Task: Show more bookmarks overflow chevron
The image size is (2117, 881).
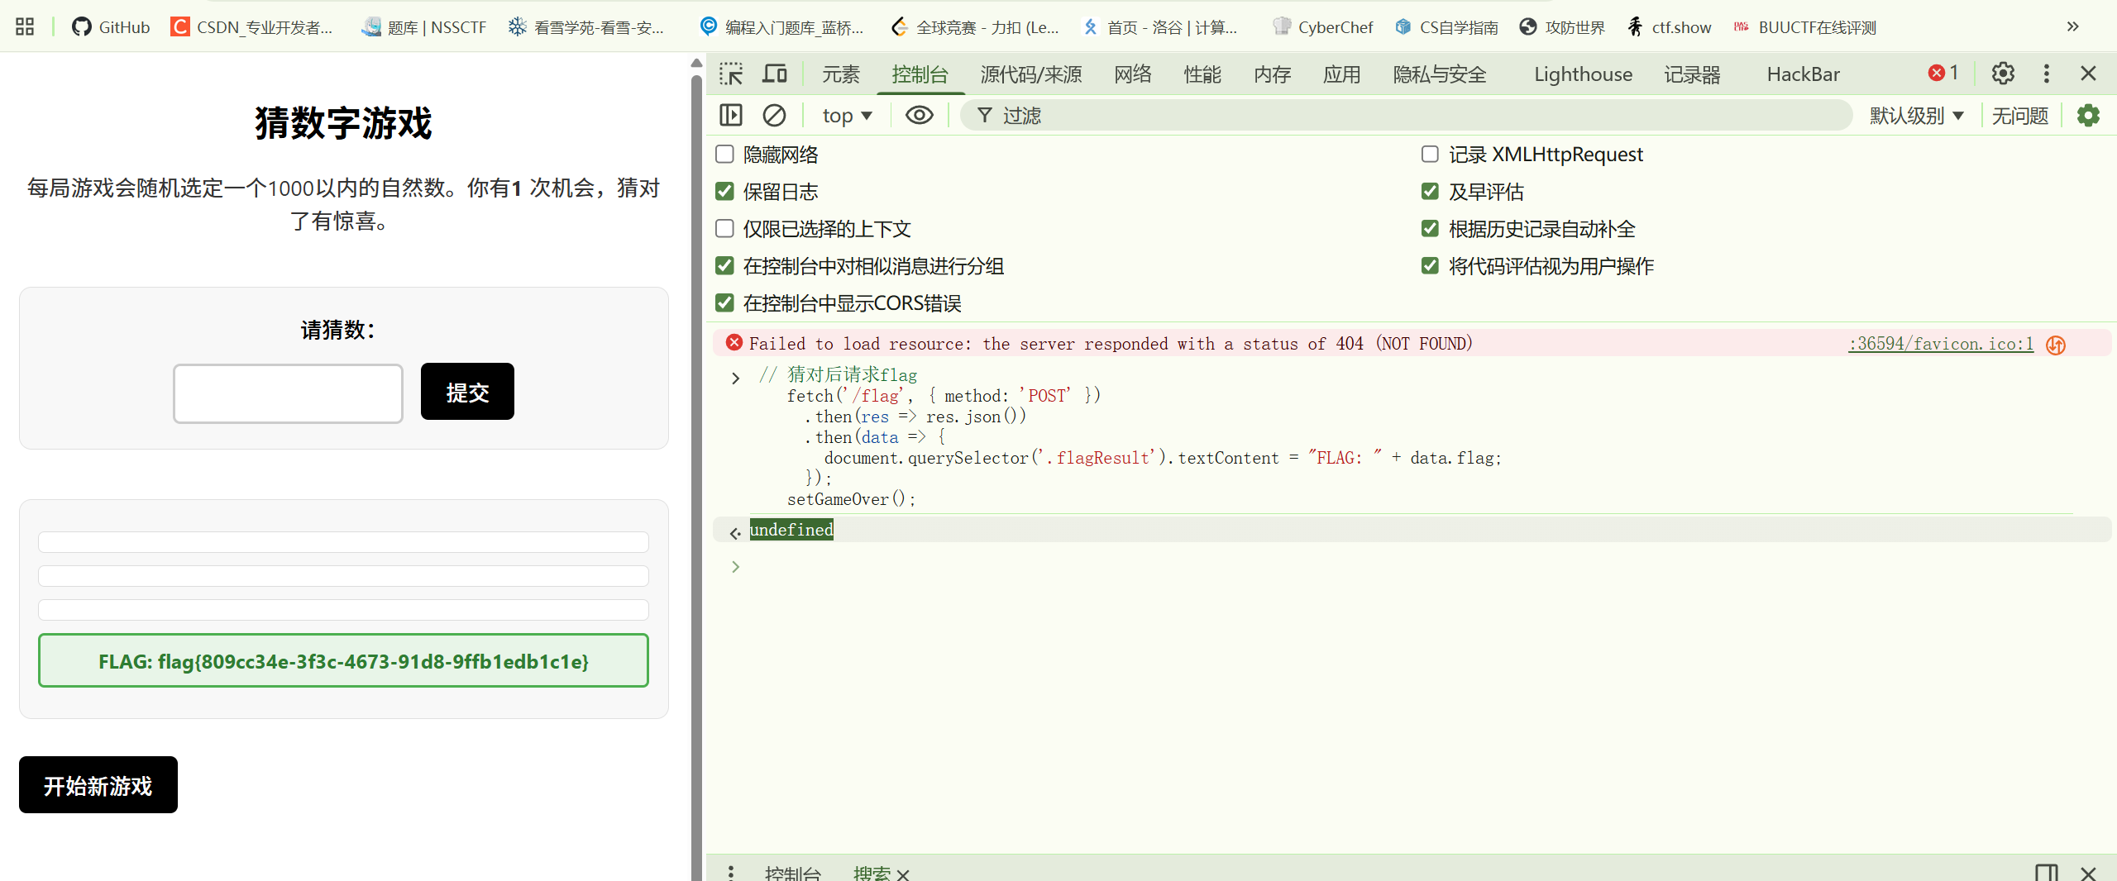Action: [2072, 26]
